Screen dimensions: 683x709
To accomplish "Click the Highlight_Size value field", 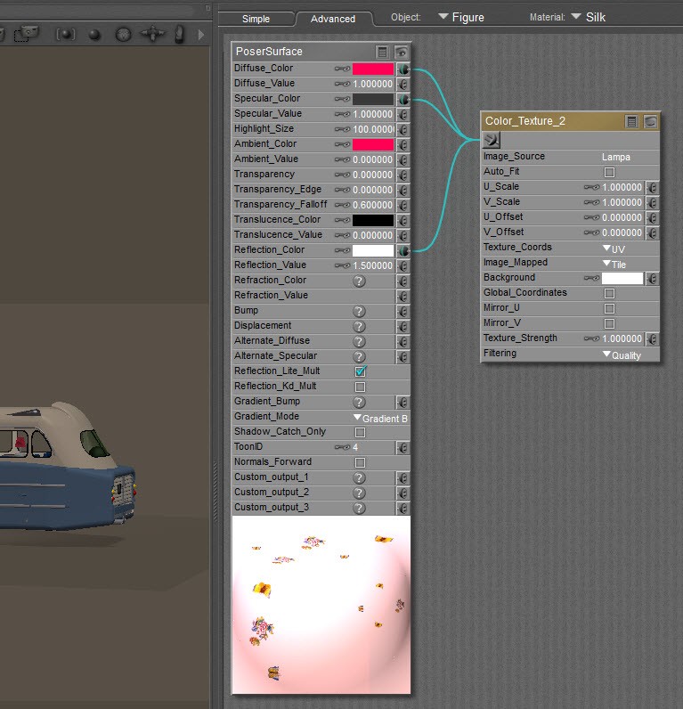I will 373,130.
